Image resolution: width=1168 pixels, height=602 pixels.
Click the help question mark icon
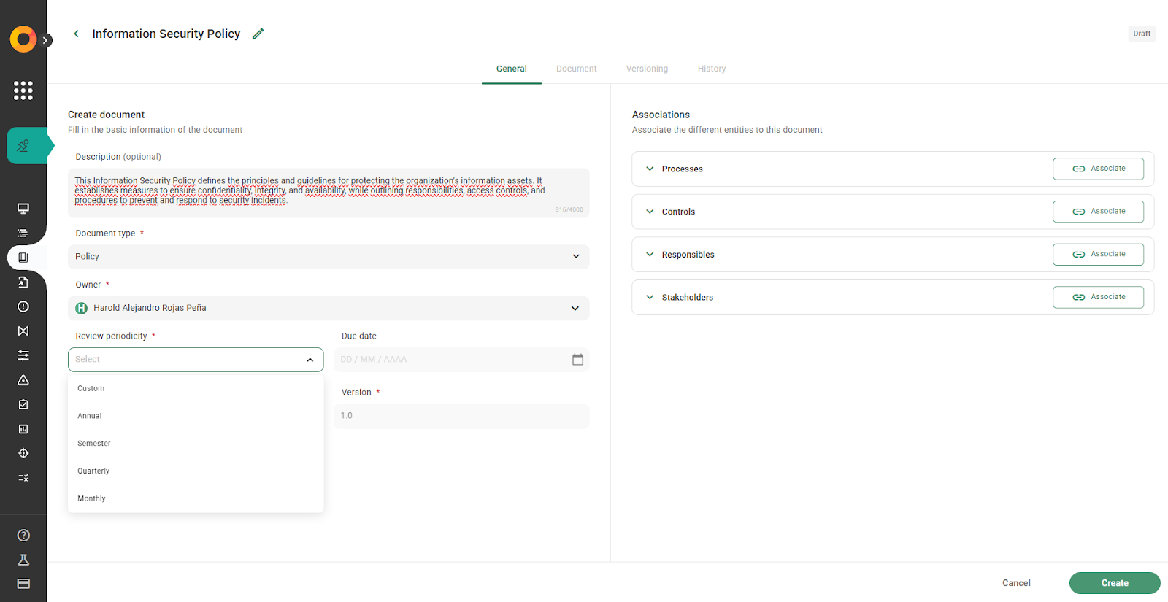pyautogui.click(x=23, y=536)
